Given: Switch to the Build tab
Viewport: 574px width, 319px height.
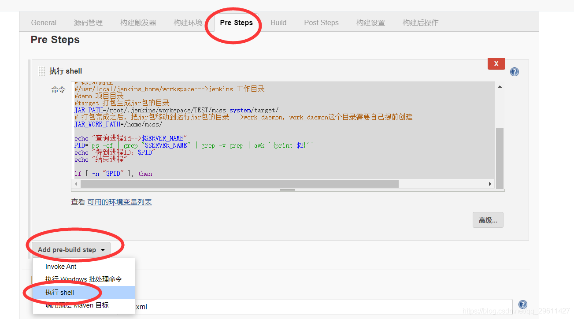Looking at the screenshot, I should point(278,22).
